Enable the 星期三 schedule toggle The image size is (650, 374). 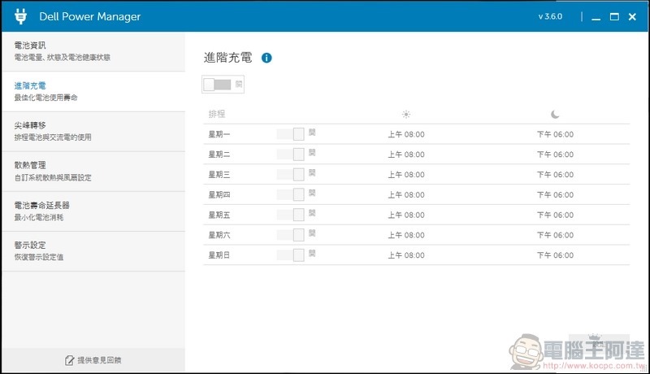[291, 174]
